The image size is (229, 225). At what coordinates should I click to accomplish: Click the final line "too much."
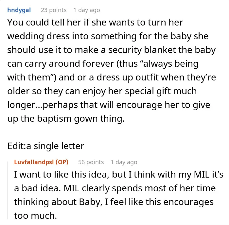point(35,216)
